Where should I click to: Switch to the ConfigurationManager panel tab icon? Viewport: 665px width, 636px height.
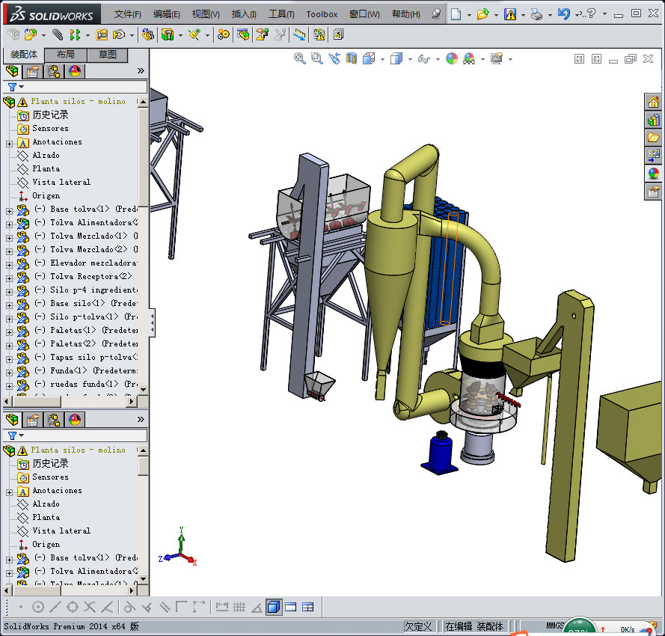pos(54,71)
